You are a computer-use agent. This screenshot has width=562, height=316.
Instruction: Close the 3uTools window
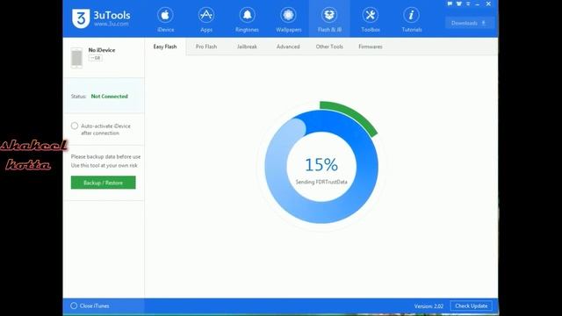click(488, 4)
